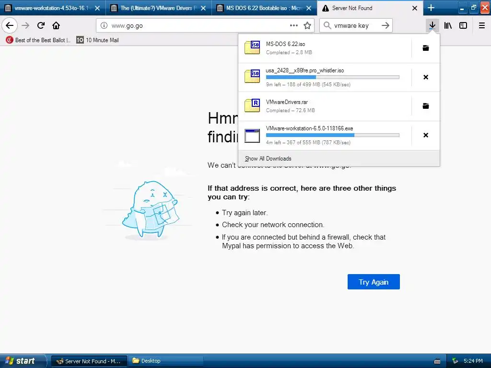Click the VMware-workstation download progress bar

click(333, 135)
